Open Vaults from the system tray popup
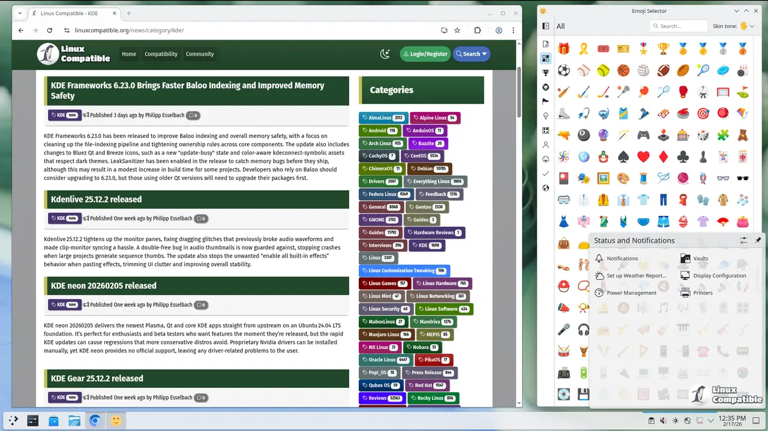 pos(700,258)
